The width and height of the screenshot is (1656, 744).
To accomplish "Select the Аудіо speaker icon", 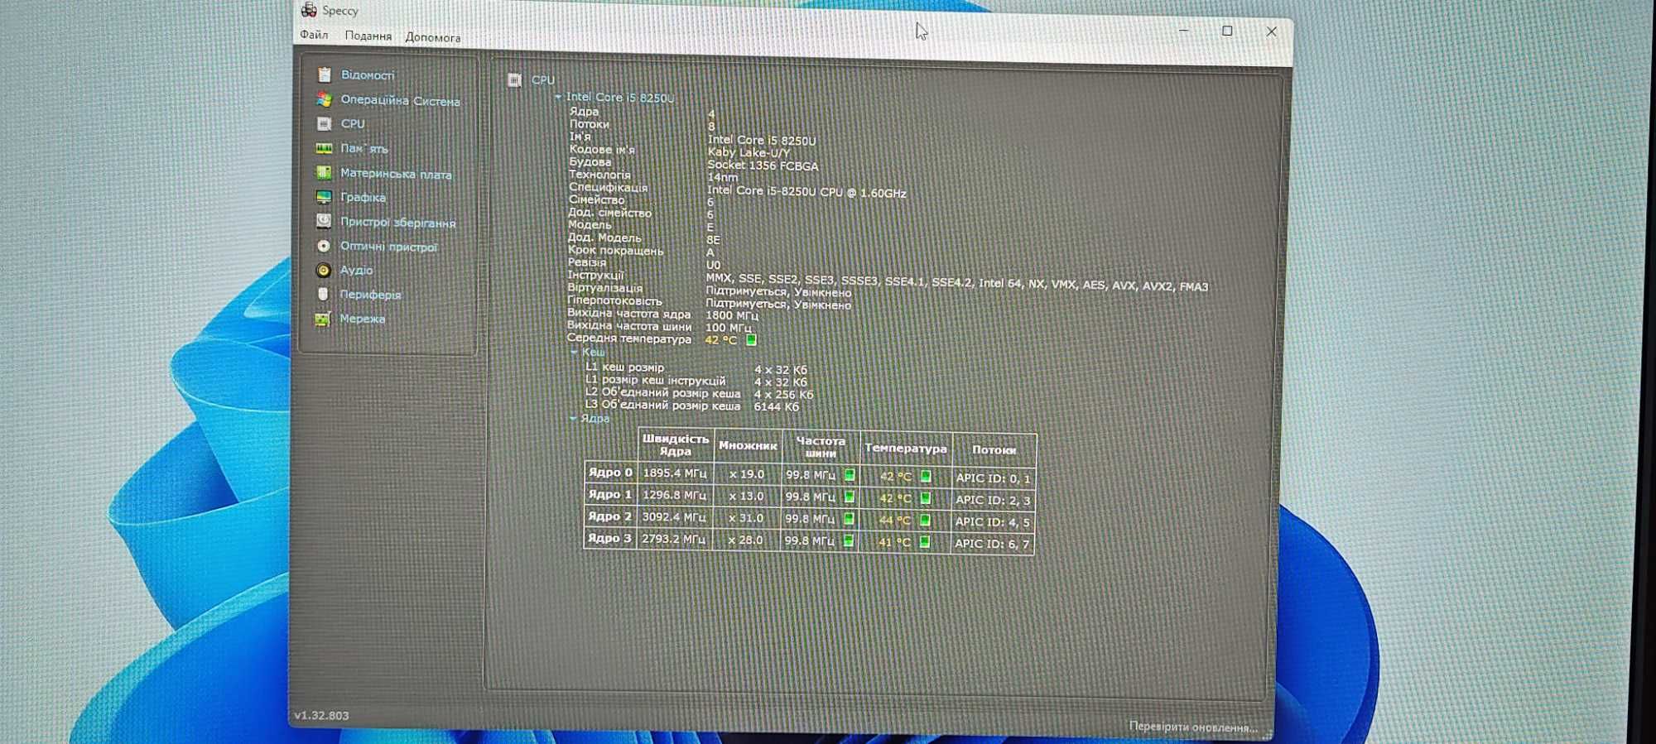I will click(x=324, y=270).
